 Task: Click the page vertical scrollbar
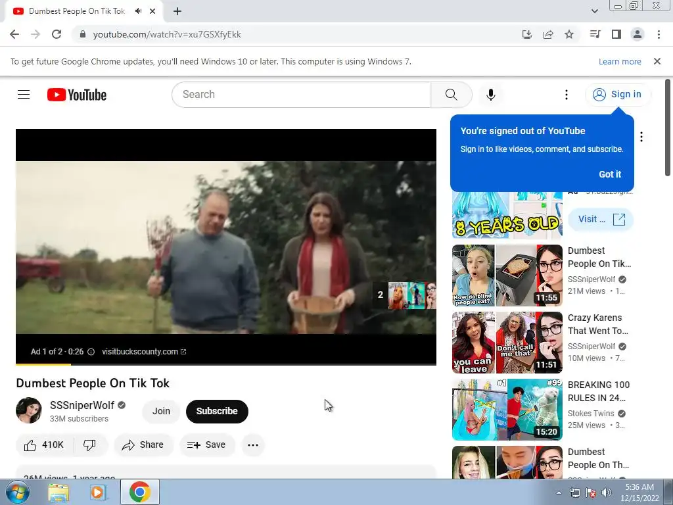click(668, 128)
